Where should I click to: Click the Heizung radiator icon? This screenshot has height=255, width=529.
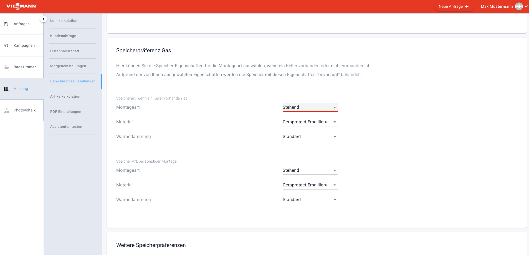click(6, 89)
